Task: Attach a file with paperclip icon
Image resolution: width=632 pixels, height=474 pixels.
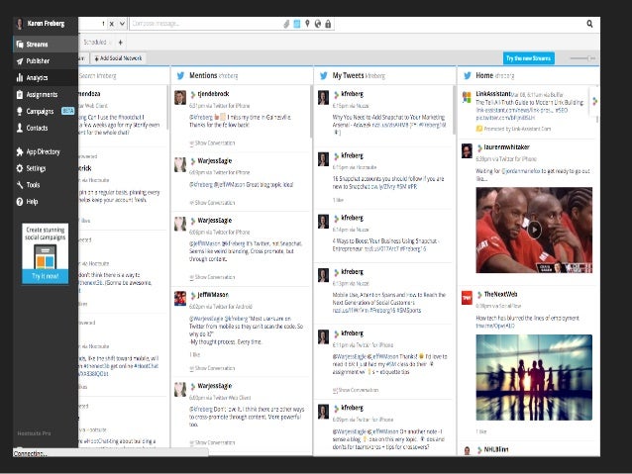Action: [x=286, y=24]
